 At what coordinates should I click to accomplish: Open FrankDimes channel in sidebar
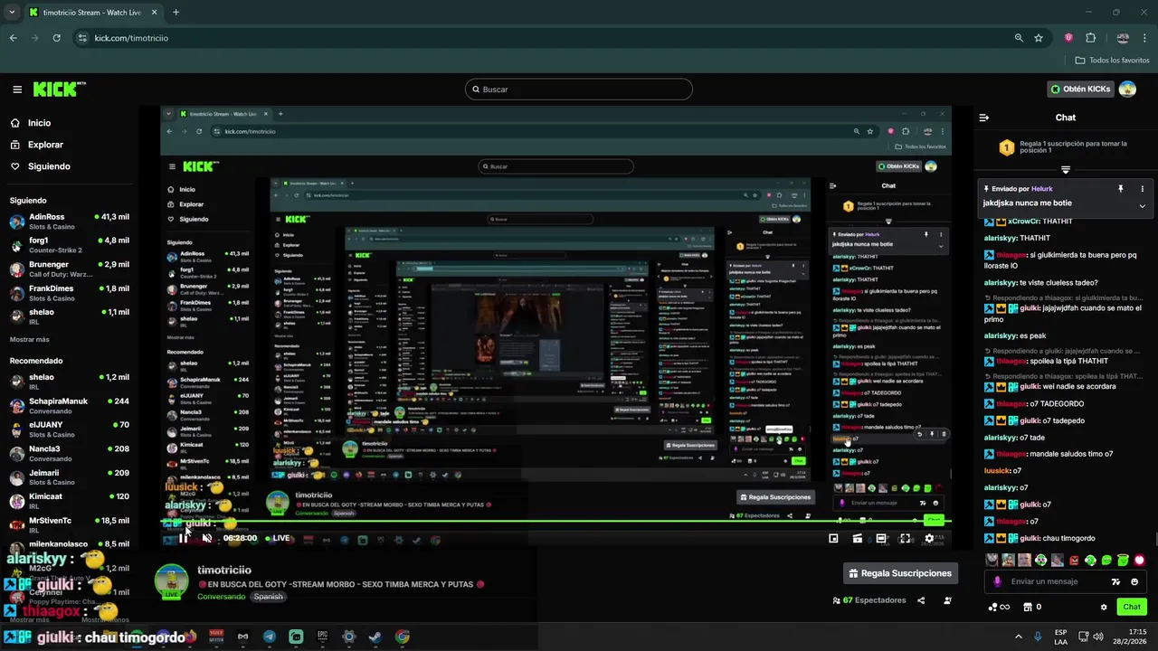tap(68, 292)
